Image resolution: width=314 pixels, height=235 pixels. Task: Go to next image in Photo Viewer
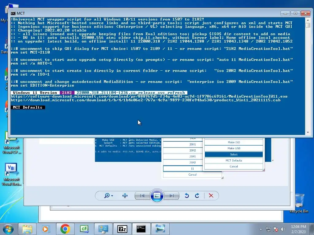[172, 196]
